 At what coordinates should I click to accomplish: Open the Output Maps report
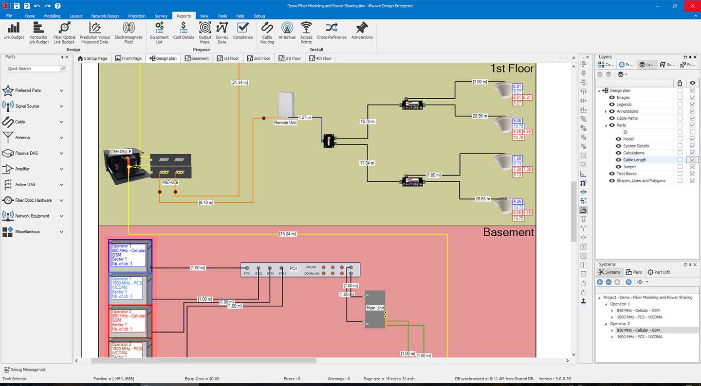click(205, 33)
